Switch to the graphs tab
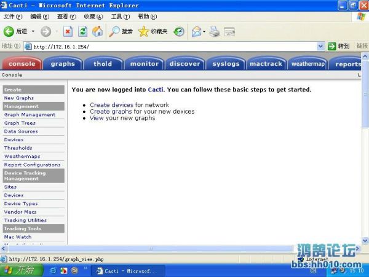 pyautogui.click(x=63, y=64)
